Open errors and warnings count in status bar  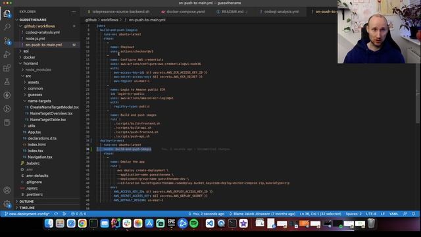78,214
